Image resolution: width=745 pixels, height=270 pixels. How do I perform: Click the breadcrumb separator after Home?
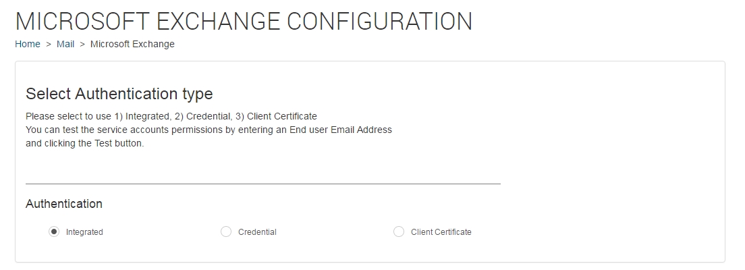point(49,45)
